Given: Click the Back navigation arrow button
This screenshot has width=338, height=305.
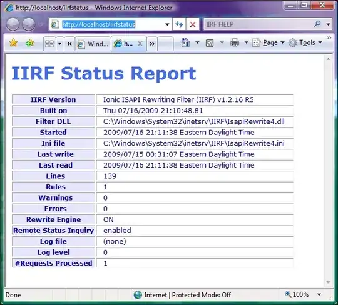Looking at the screenshot, I should coord(13,24).
